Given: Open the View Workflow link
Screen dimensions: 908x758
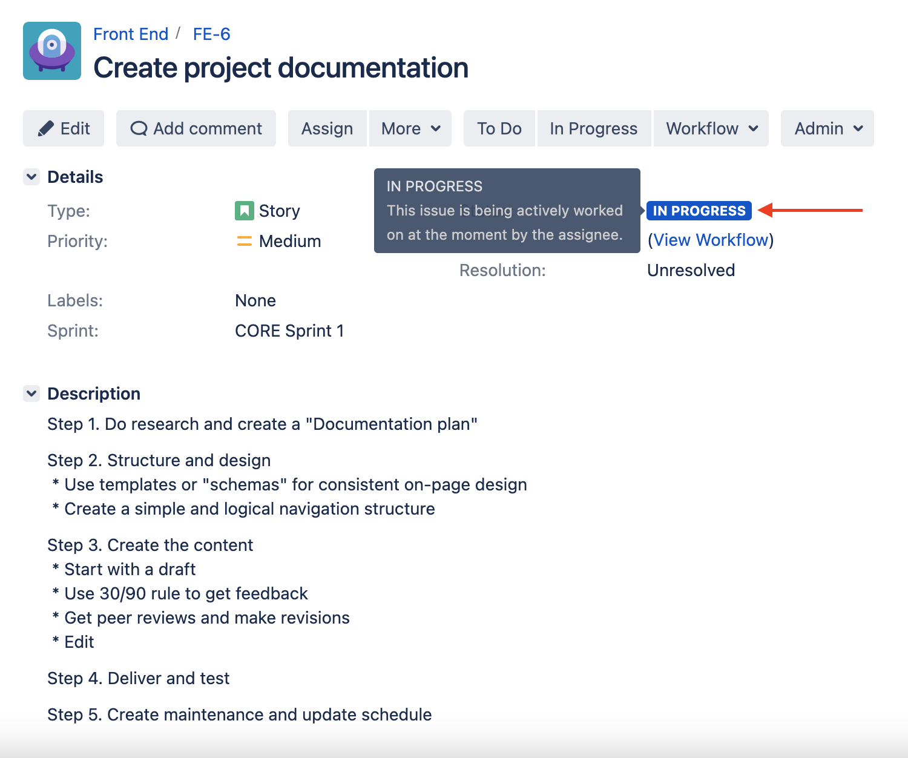Looking at the screenshot, I should (x=711, y=240).
